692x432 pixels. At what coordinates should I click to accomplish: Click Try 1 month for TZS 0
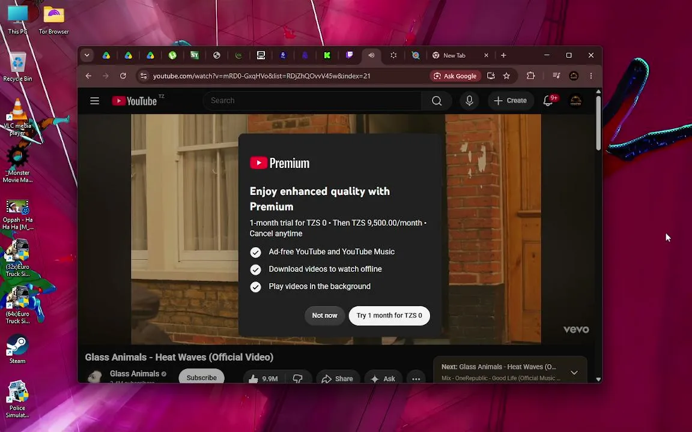[x=389, y=316]
